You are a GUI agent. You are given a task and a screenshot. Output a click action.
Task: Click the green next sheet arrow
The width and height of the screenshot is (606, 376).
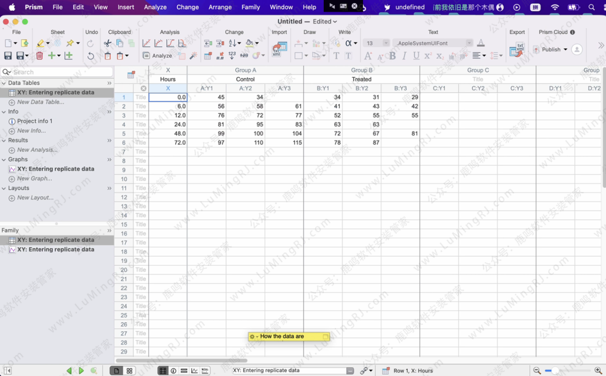click(81, 370)
